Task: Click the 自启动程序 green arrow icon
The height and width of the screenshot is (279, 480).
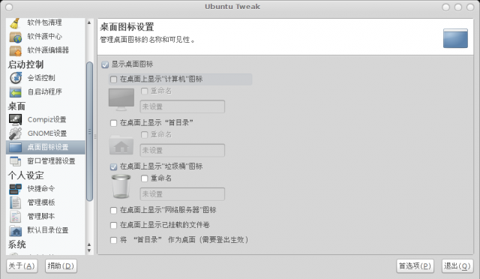Action: point(15,92)
